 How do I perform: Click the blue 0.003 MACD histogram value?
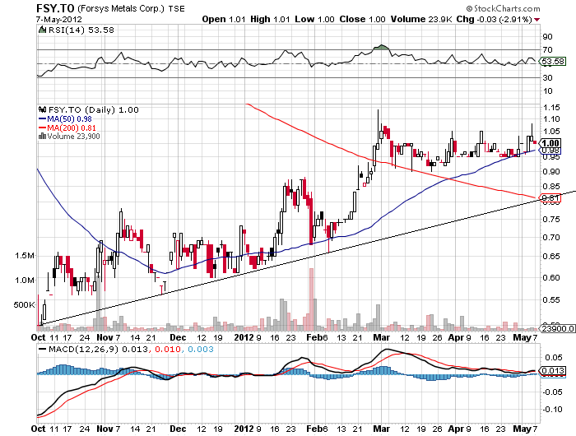(201, 350)
